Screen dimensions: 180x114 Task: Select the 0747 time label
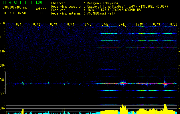pyautogui.click(x=122, y=25)
